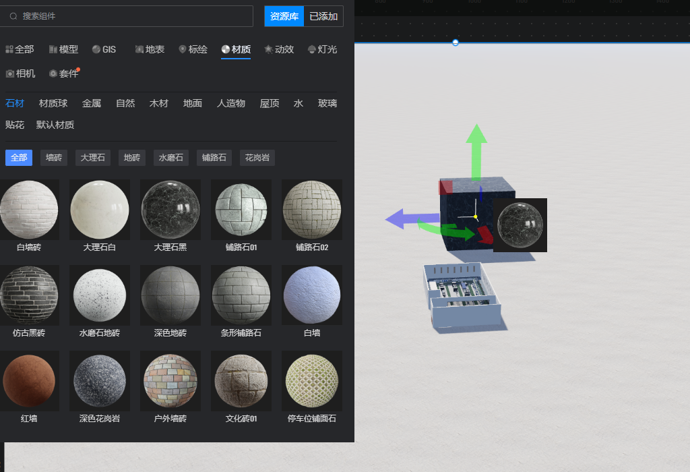
Task: Select the 玻璃 material type
Action: tap(327, 103)
